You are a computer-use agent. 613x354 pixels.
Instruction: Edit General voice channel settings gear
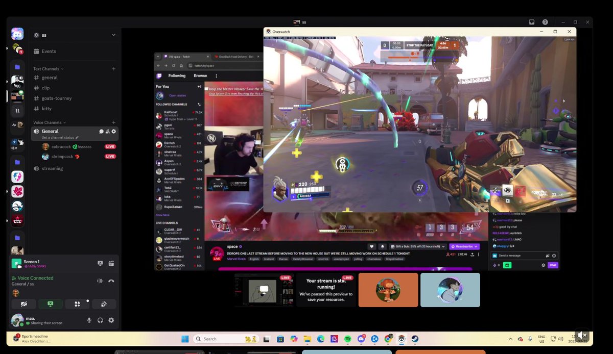pos(113,132)
